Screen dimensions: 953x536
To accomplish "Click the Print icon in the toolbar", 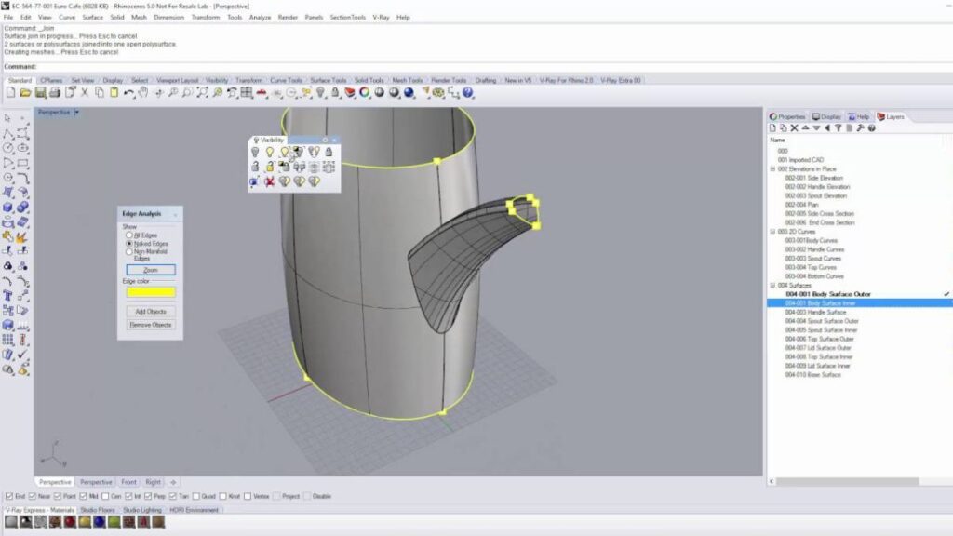I will pos(55,93).
